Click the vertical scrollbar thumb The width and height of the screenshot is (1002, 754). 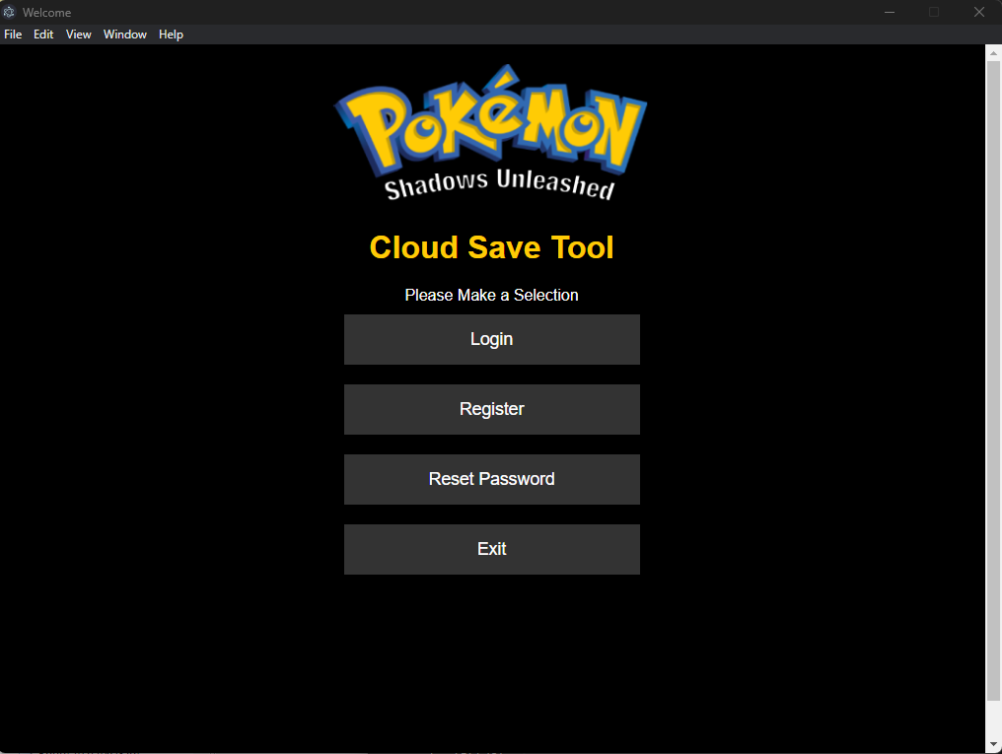(993, 380)
